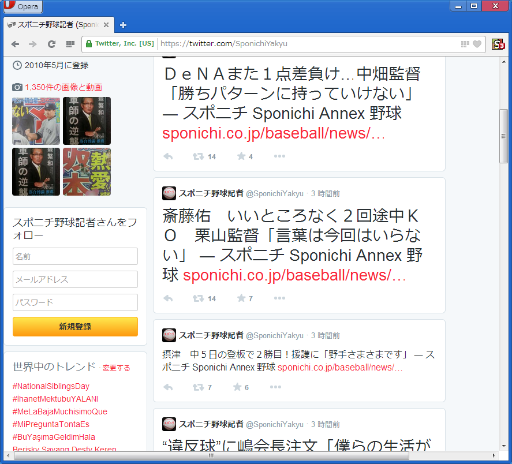Open Speed Dial grid from toolbar

(70, 44)
